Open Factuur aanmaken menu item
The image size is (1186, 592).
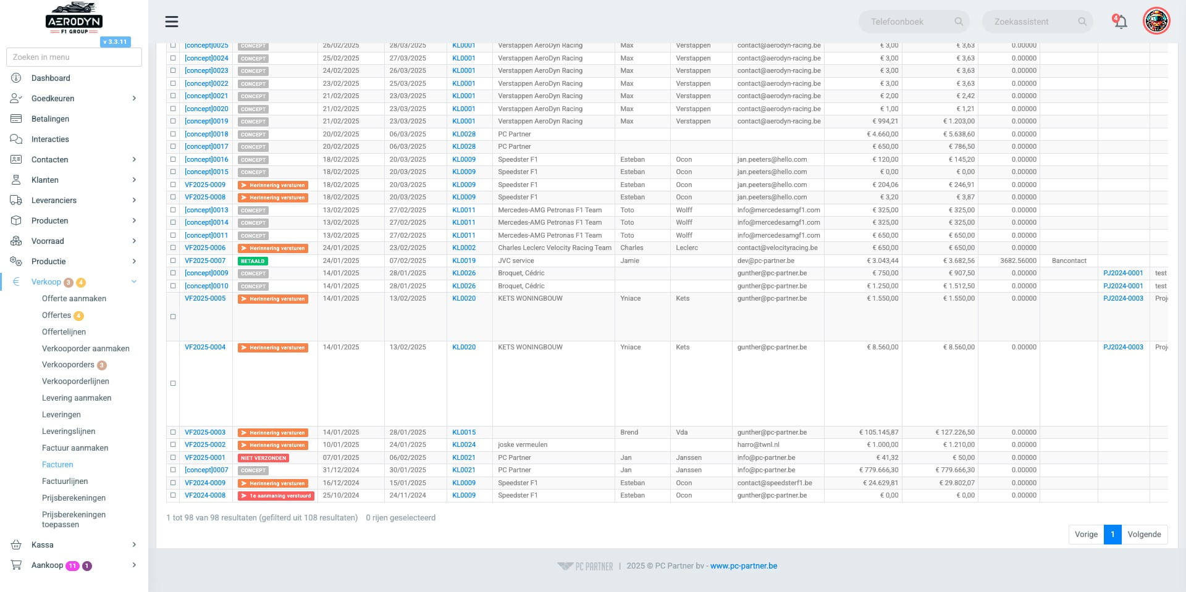point(75,448)
